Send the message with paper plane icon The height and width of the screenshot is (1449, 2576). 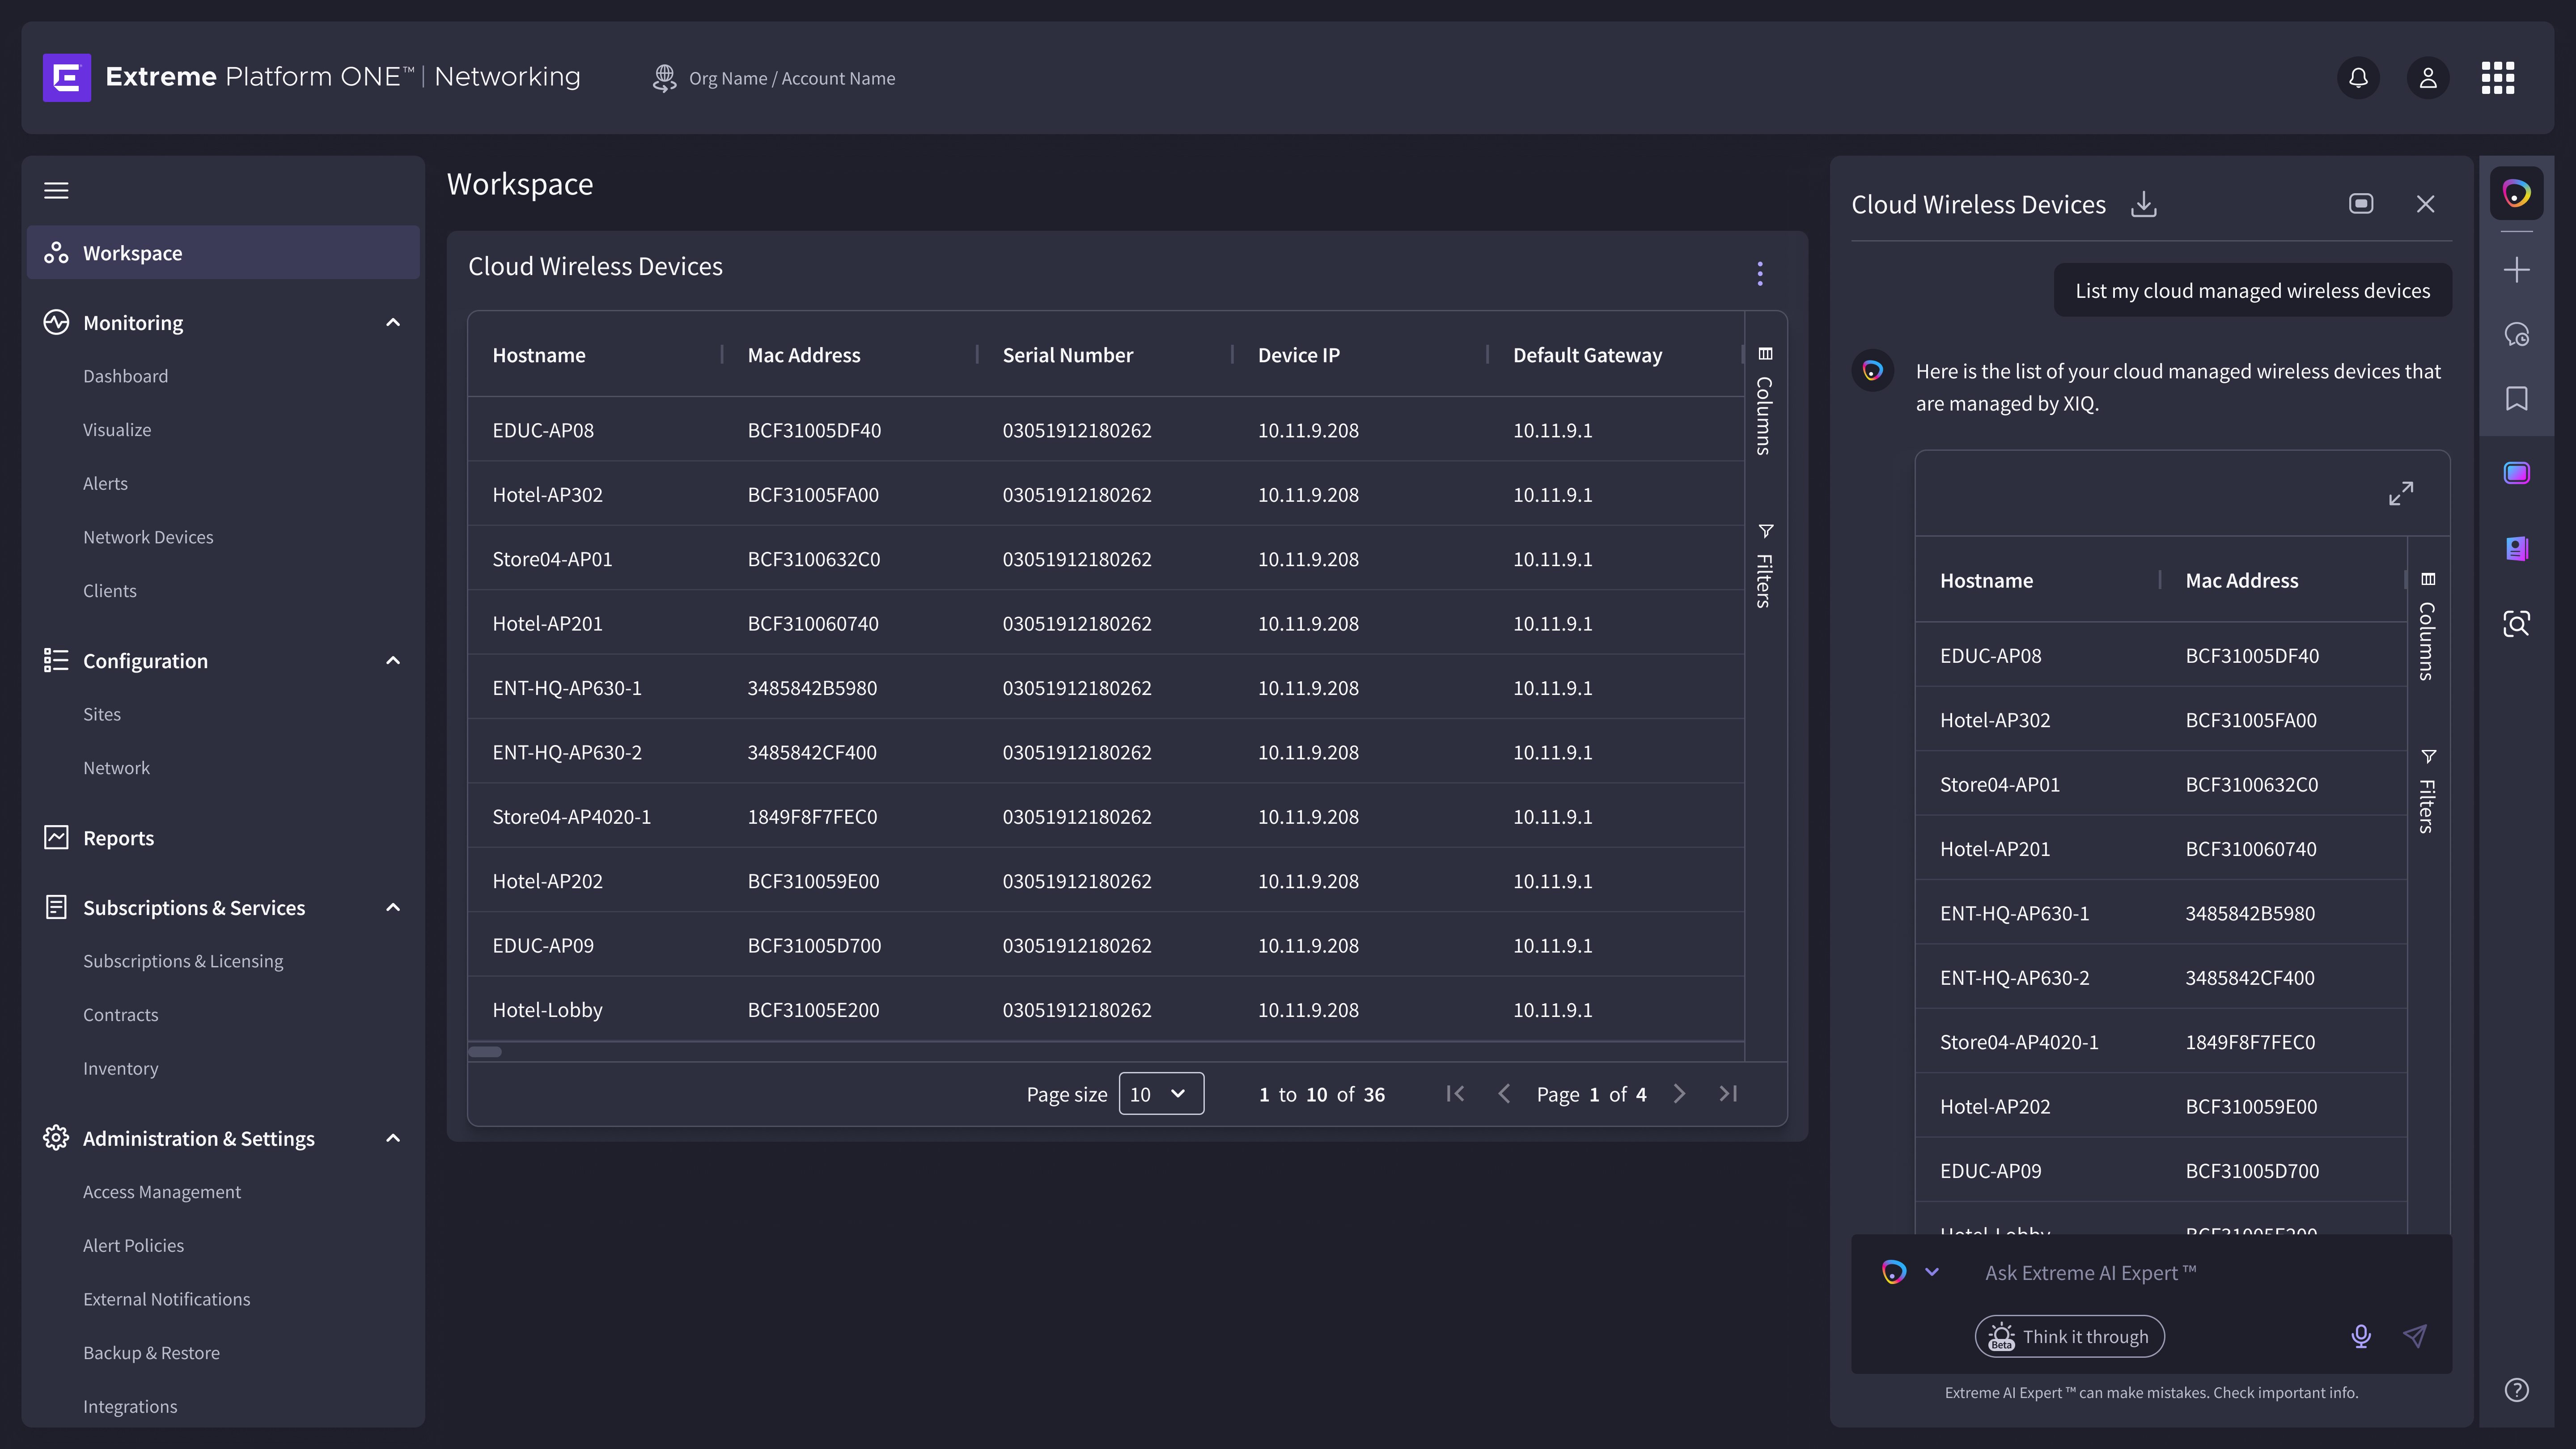[x=2414, y=1336]
